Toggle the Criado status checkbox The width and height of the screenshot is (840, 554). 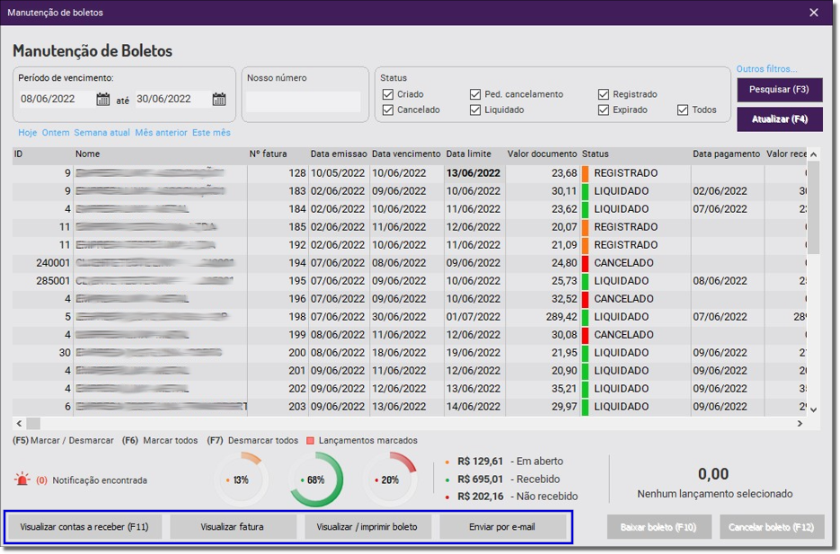(388, 94)
